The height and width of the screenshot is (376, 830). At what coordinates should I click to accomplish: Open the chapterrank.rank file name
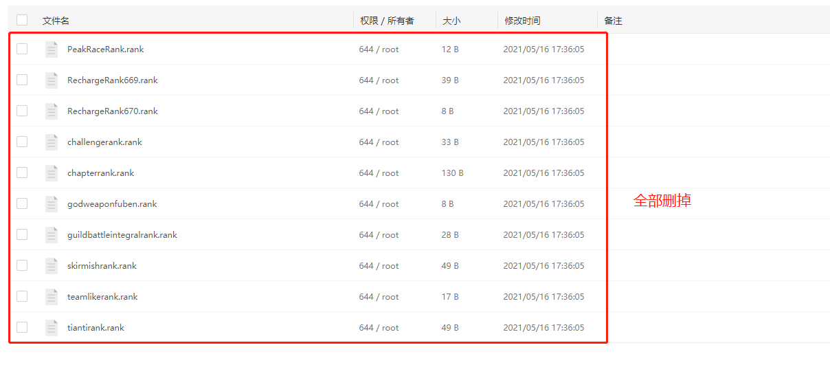(x=100, y=173)
